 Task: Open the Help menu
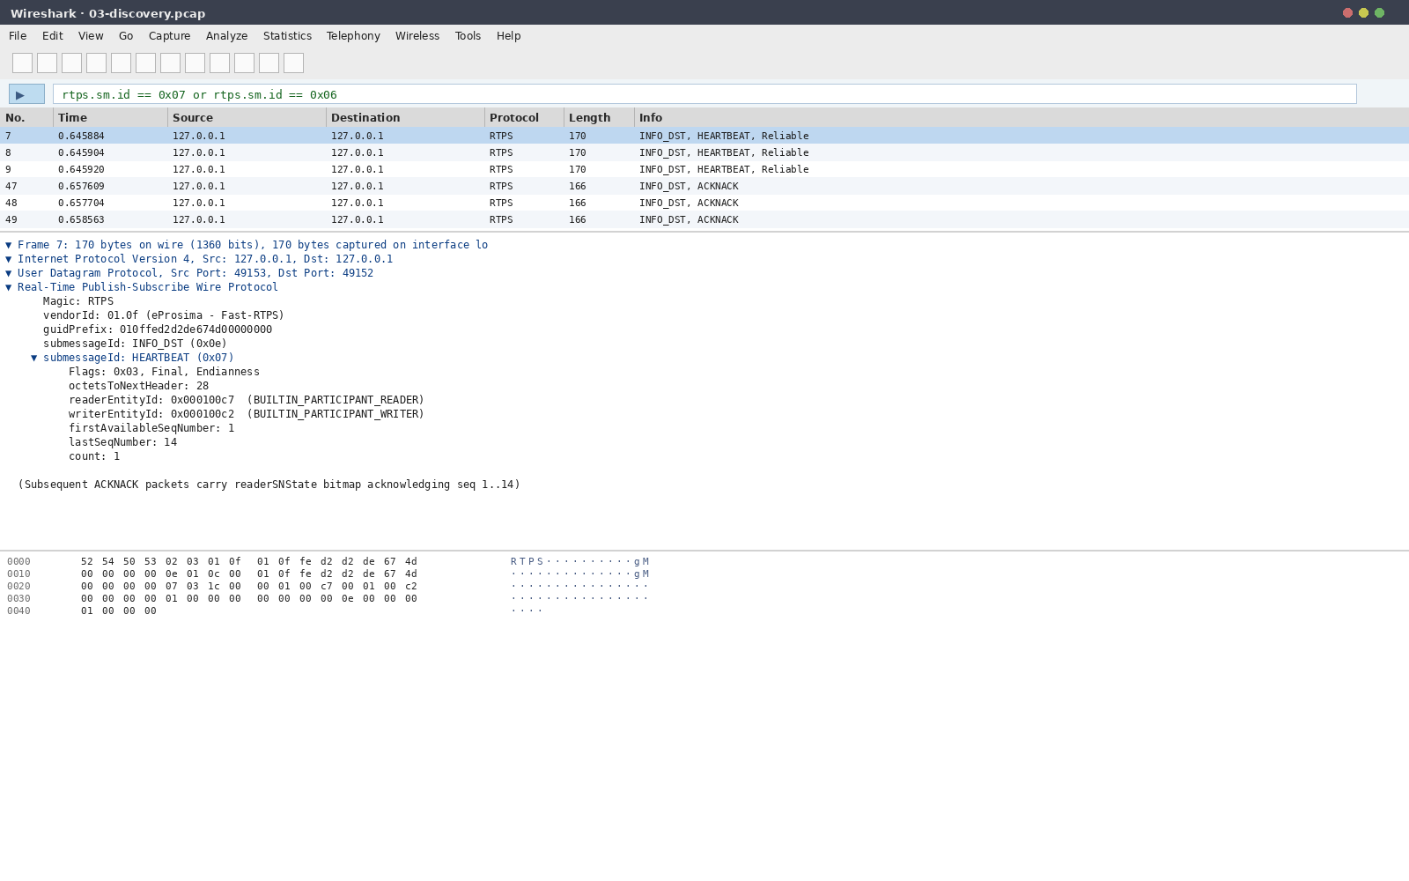(508, 36)
